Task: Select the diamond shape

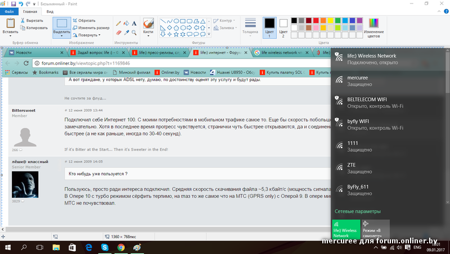Action: pos(170,28)
